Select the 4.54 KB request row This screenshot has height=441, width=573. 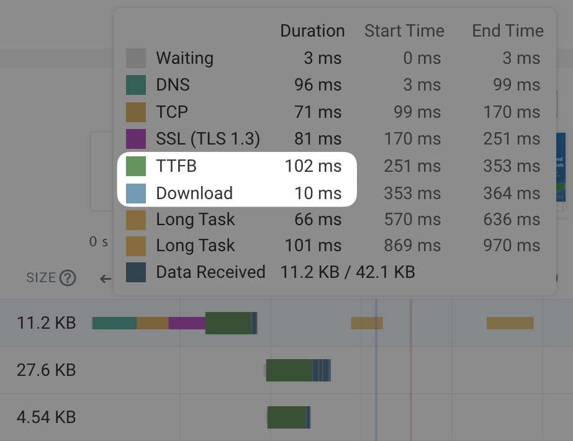pyautogui.click(x=46, y=417)
